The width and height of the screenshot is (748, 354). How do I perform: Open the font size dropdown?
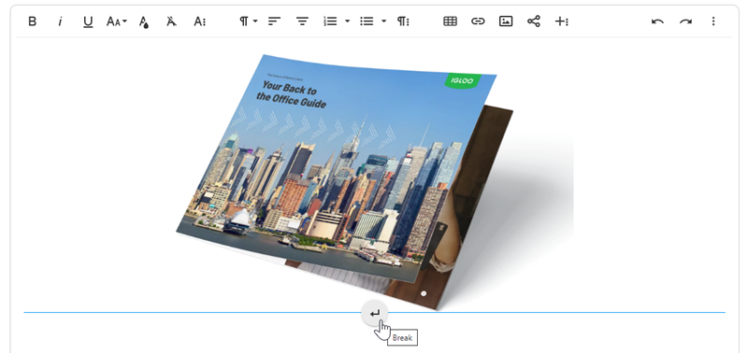[116, 21]
